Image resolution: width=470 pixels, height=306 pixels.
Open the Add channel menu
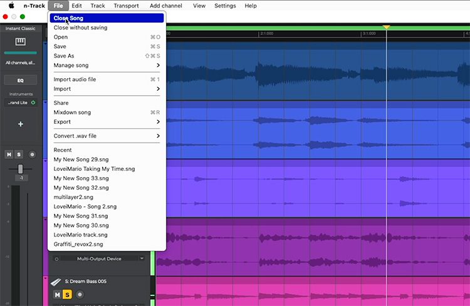(166, 6)
